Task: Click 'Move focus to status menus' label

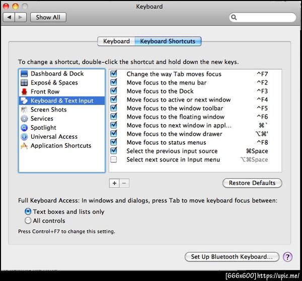Action: pos(167,143)
